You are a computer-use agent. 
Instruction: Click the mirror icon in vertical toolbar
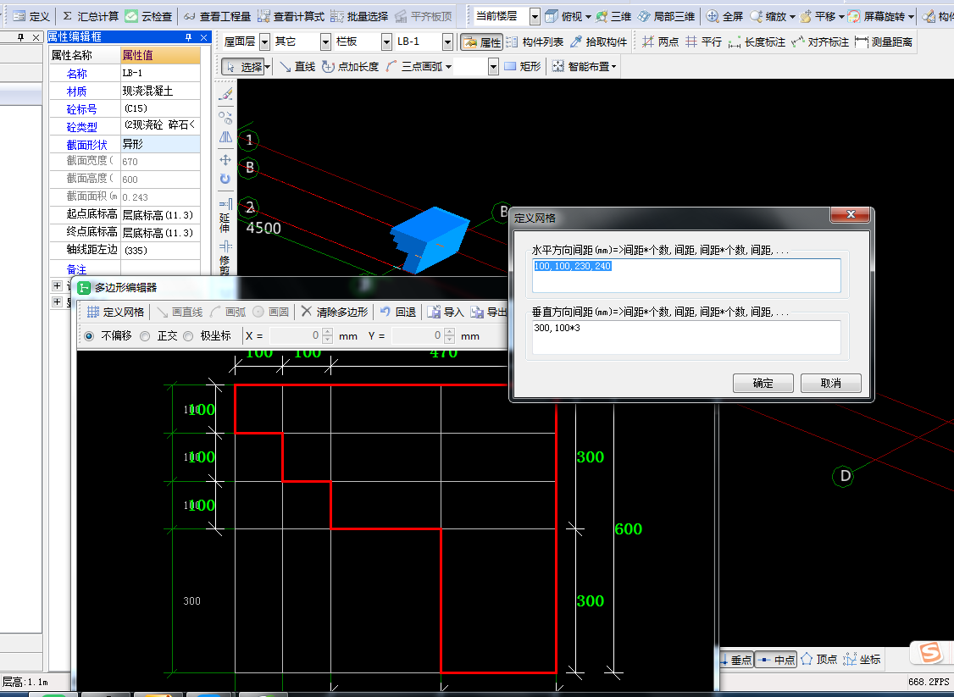point(225,137)
